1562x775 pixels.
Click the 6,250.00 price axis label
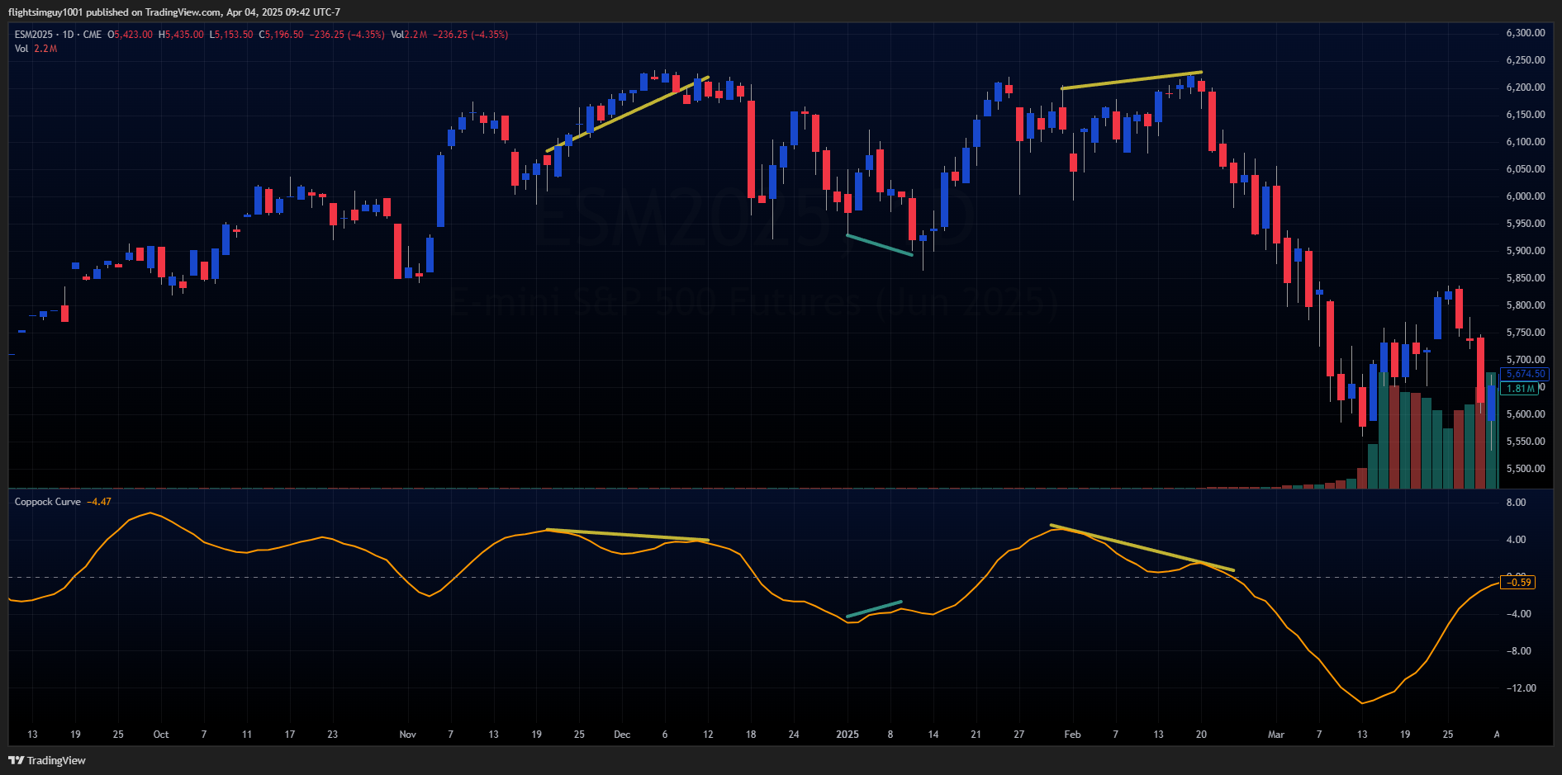pos(1526,60)
